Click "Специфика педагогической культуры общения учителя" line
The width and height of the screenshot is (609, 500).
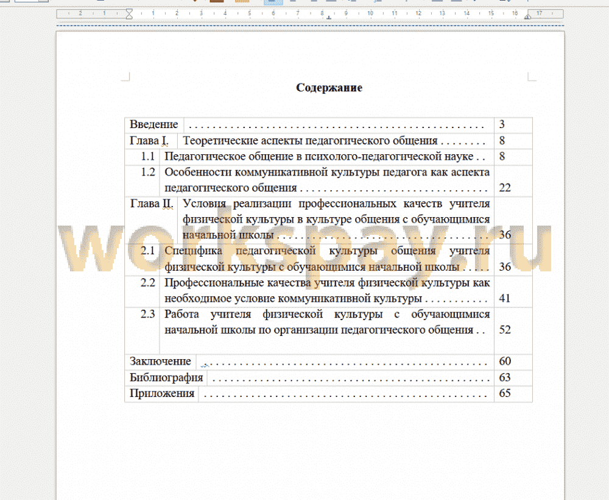point(327,251)
